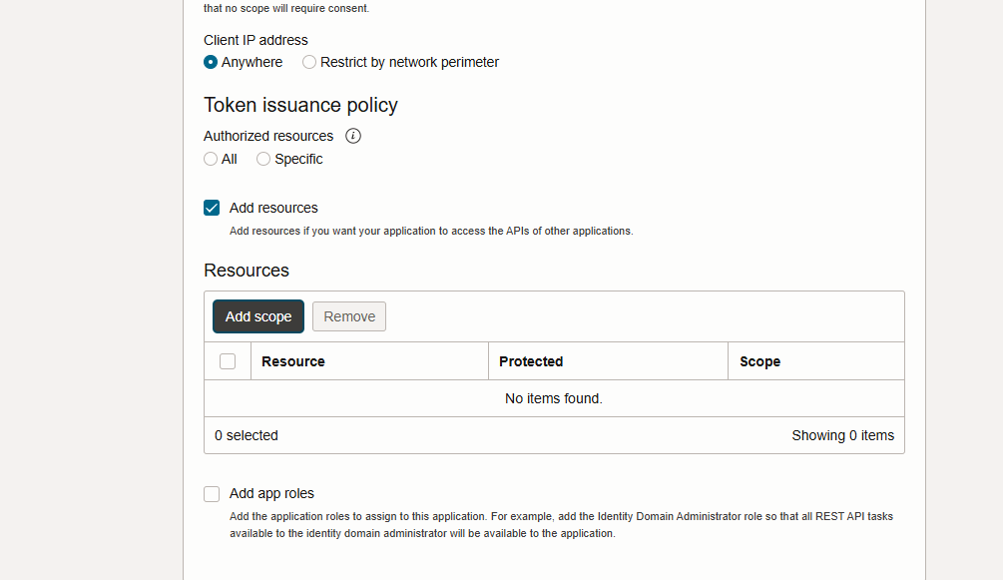The image size is (1003, 580).
Task: Click the No items found row
Action: tap(554, 398)
